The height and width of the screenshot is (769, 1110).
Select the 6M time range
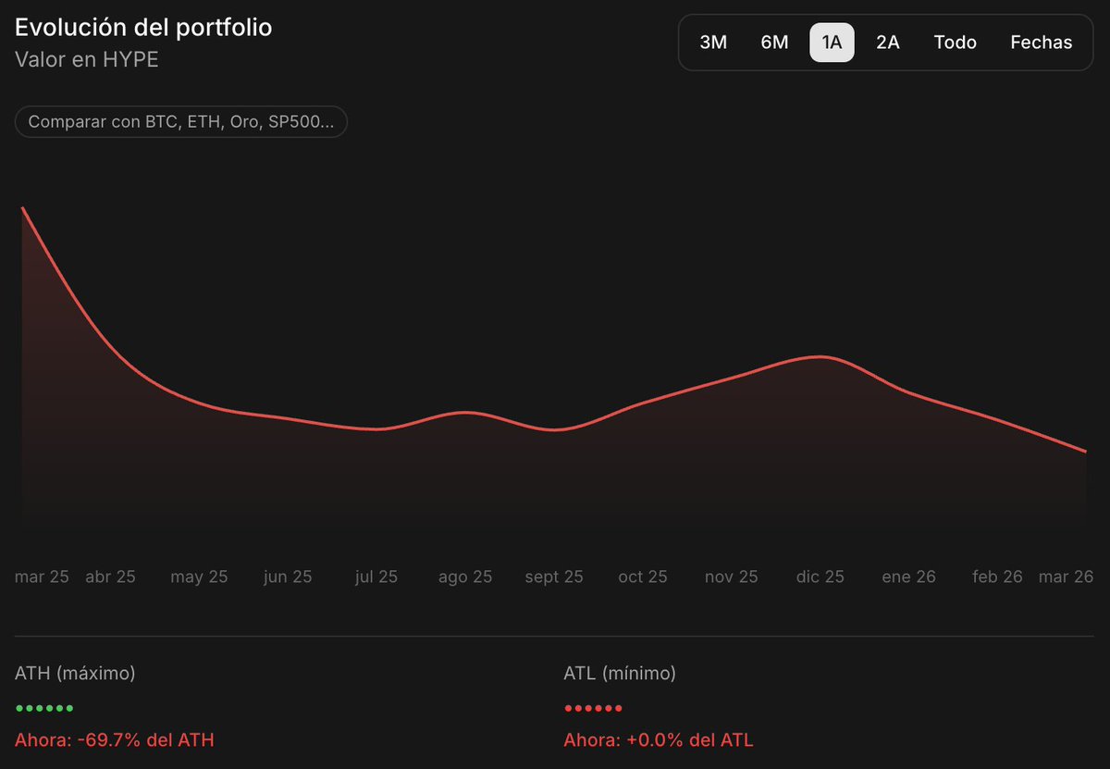[x=774, y=43]
